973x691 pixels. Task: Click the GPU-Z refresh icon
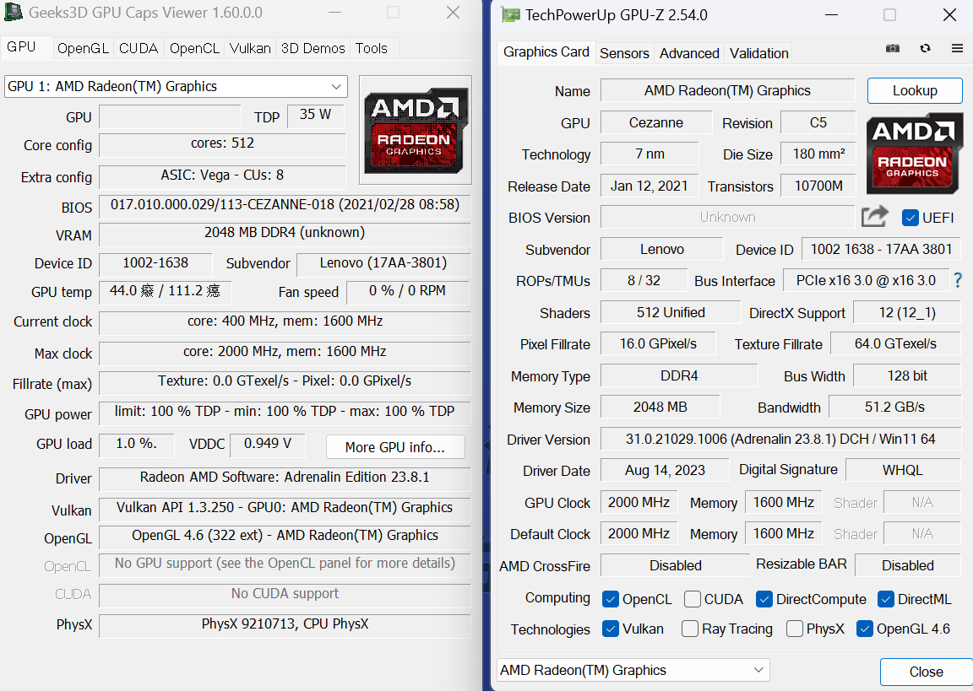pyautogui.click(x=925, y=48)
